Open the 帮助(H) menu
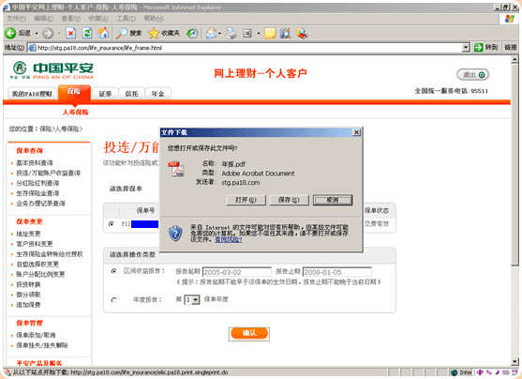The width and height of the screenshot is (522, 379). tap(154, 19)
